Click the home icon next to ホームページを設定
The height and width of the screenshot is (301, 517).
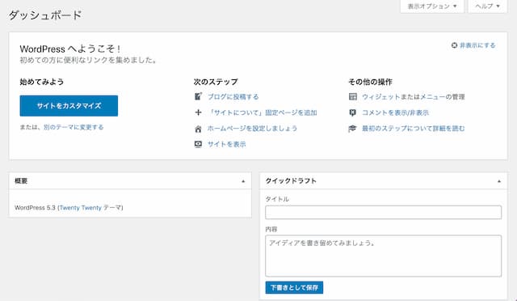click(198, 129)
